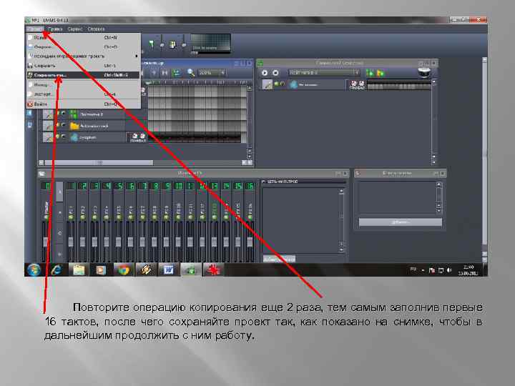Open Google Chrome from the taskbar
The image size is (515, 386).
[123, 269]
